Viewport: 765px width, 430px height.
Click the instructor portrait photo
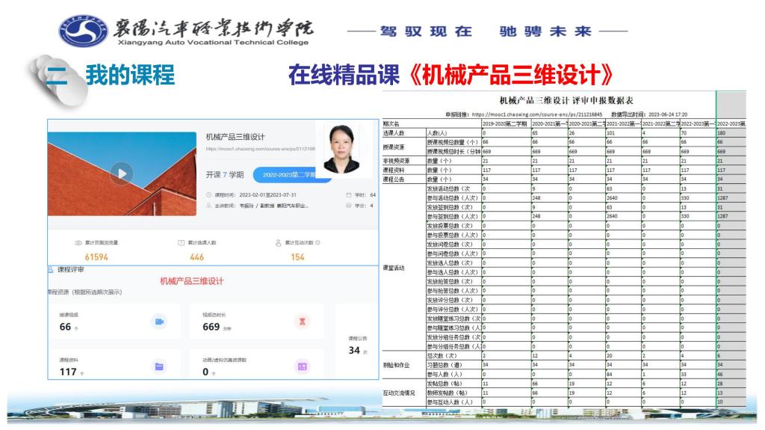pos(341,147)
